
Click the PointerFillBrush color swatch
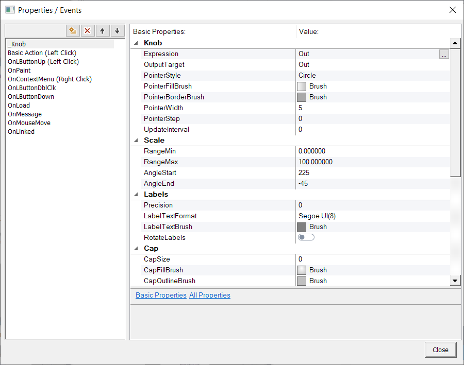(x=302, y=86)
